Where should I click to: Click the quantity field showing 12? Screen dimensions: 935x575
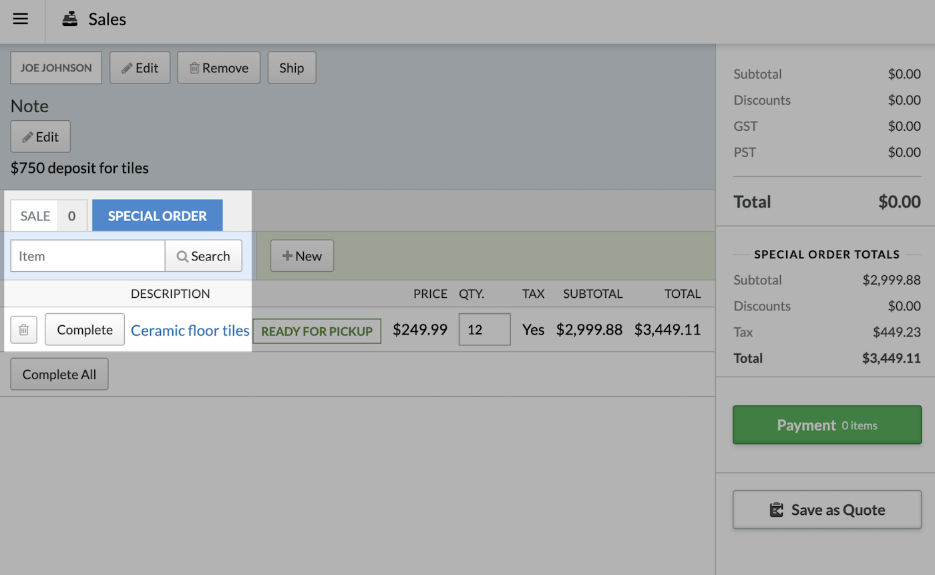click(484, 330)
